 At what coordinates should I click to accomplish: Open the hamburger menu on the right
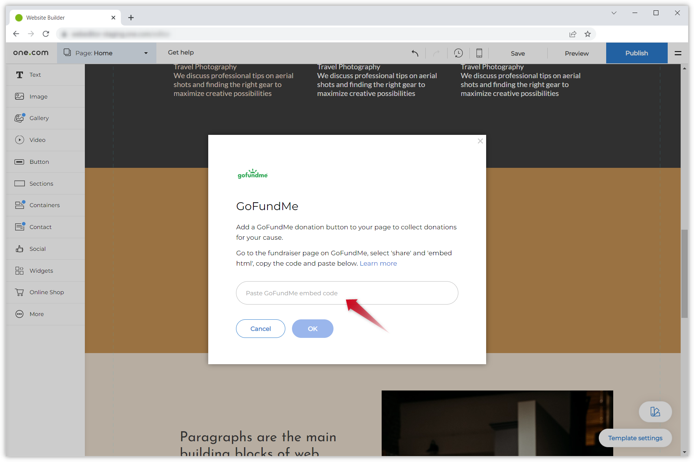[x=678, y=53]
